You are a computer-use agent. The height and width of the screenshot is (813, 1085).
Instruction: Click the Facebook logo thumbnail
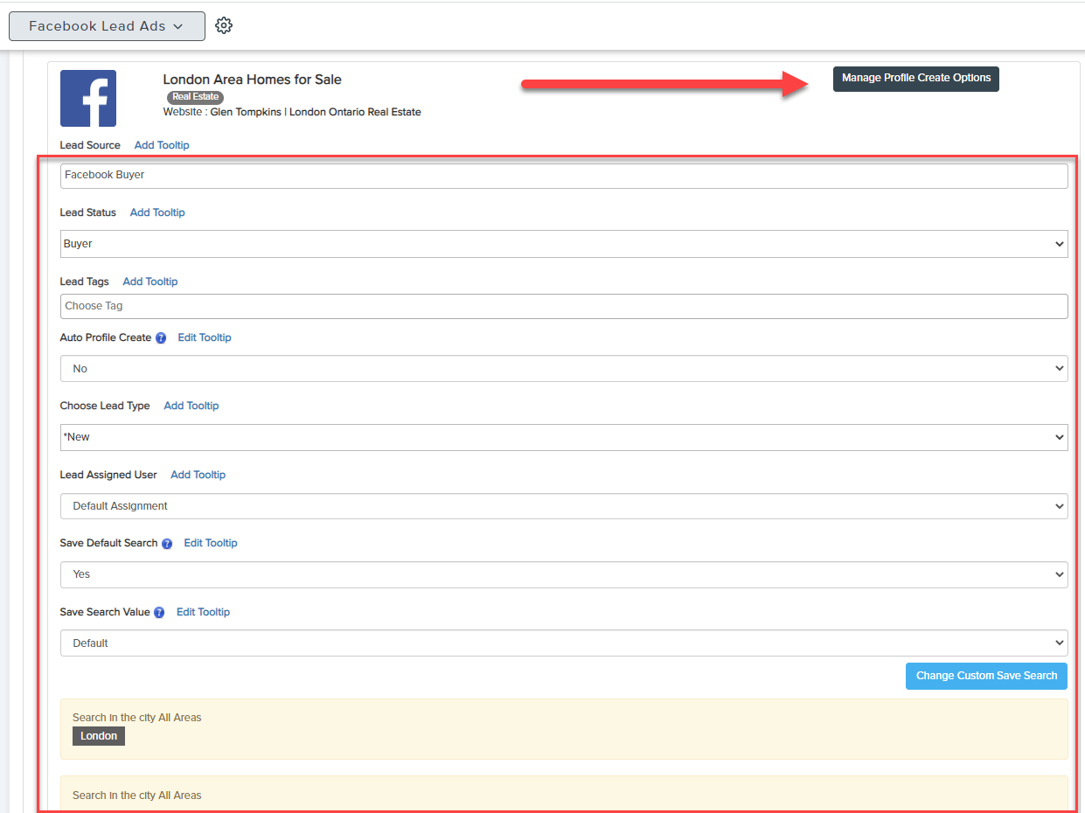pos(88,99)
